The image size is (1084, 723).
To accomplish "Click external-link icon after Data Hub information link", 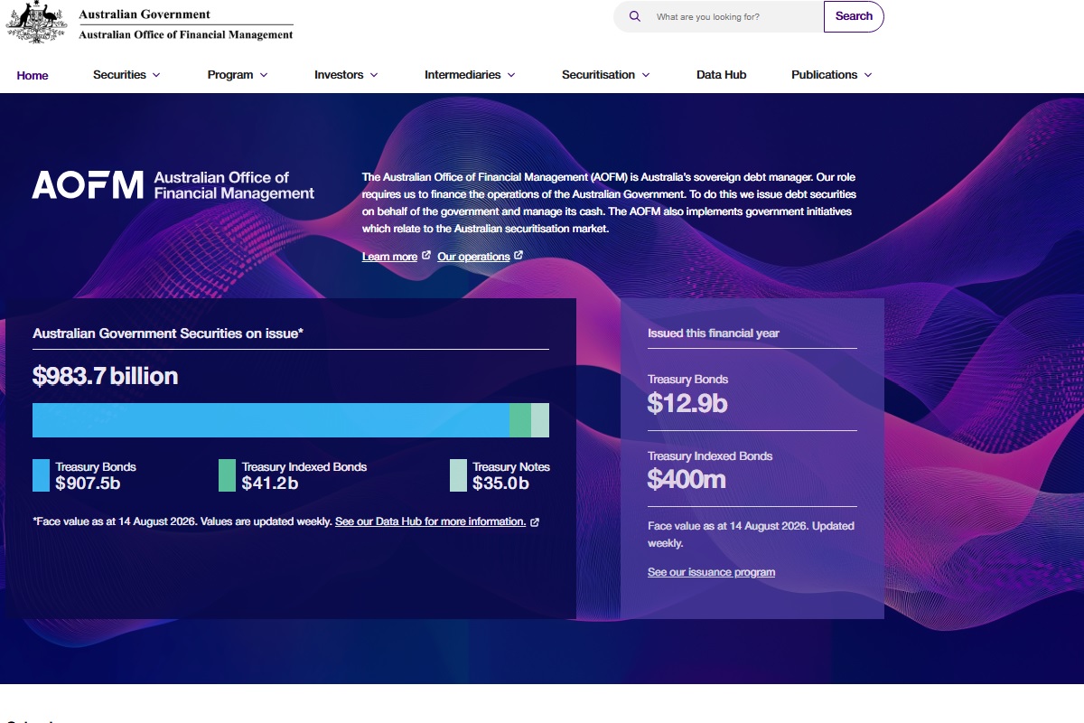I will pos(535,521).
